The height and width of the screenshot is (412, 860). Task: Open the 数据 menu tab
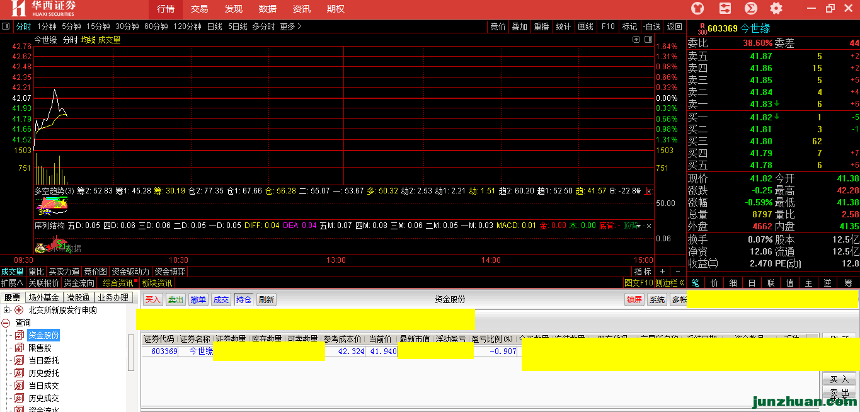[268, 9]
